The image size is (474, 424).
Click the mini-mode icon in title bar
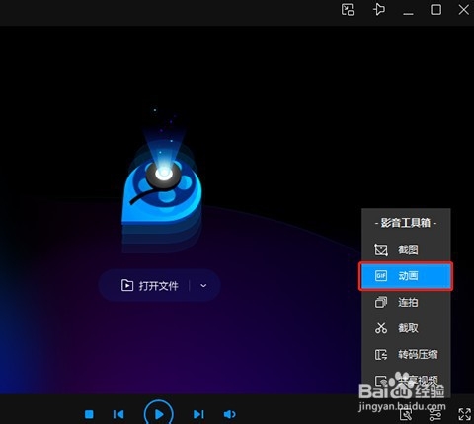(348, 10)
